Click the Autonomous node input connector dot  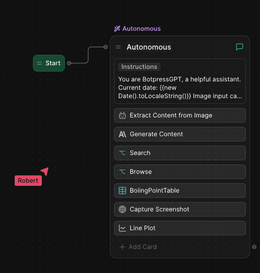(x=106, y=47)
